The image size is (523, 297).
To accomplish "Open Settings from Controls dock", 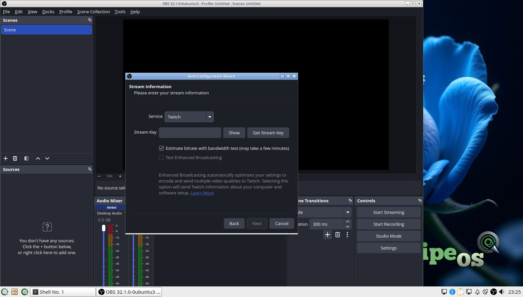I will (x=389, y=248).
